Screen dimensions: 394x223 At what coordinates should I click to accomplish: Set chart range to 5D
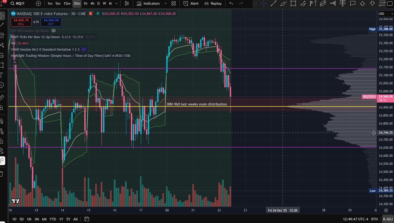22,219
